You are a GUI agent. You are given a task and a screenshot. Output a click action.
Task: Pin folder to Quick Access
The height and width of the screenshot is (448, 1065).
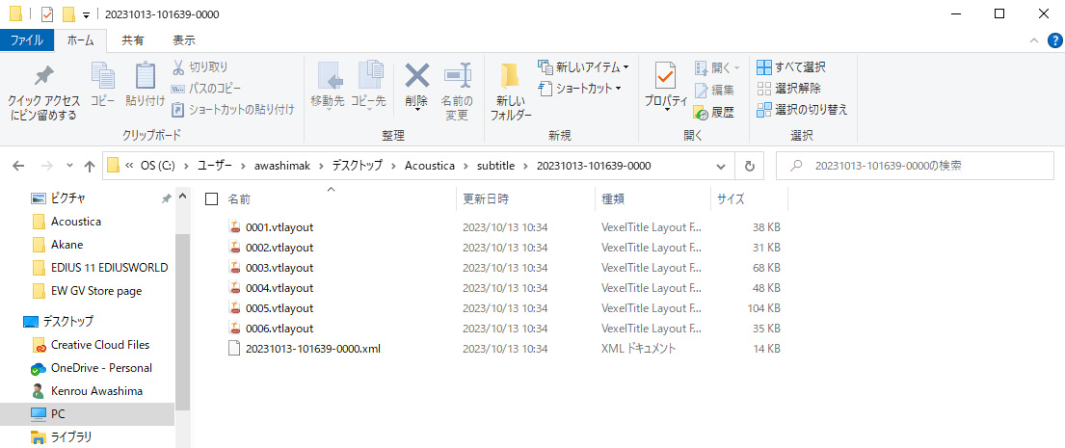coord(43,93)
